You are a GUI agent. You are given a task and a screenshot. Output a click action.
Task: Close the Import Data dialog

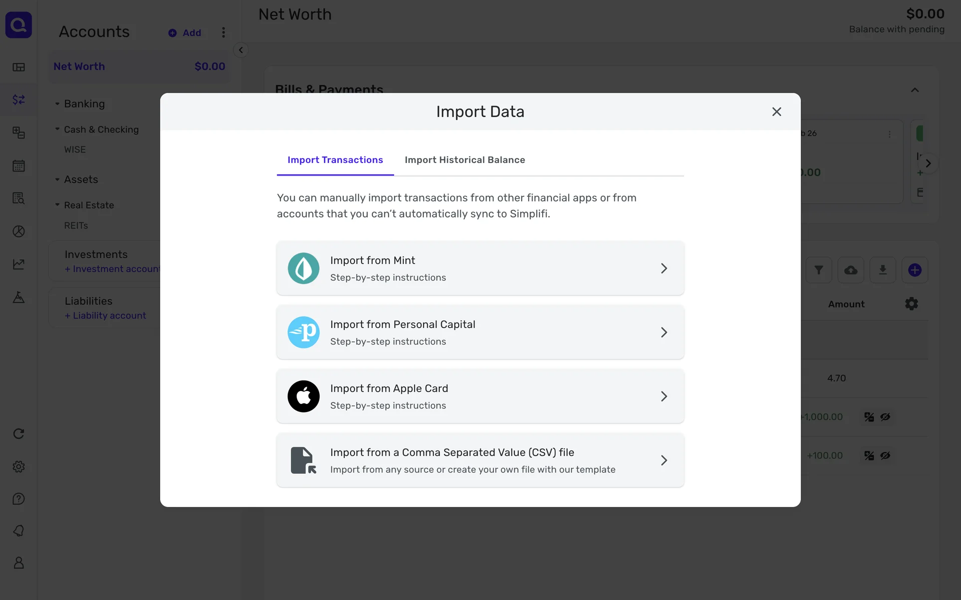coord(776,112)
